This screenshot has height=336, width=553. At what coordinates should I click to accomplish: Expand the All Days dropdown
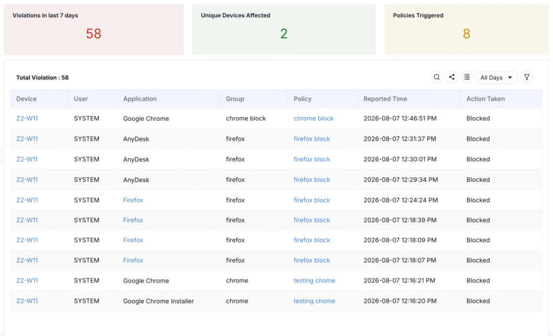(x=497, y=78)
